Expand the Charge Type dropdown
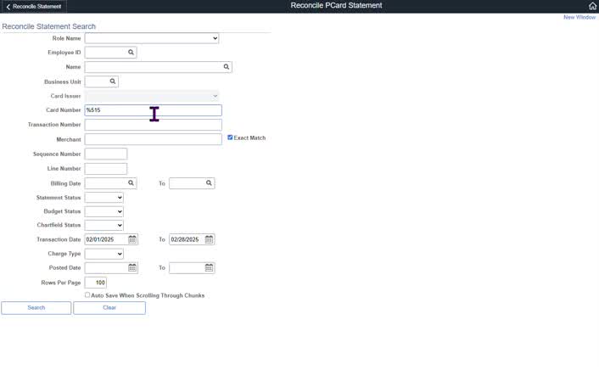 click(x=104, y=254)
